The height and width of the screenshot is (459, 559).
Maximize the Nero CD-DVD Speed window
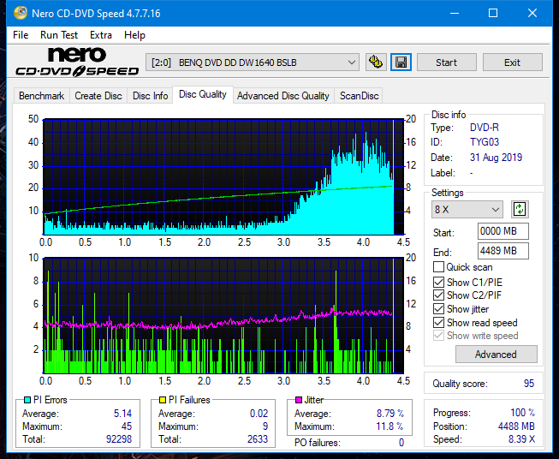click(493, 13)
